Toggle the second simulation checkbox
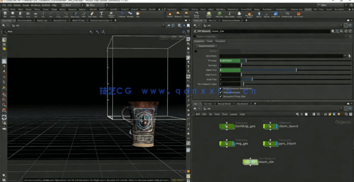The width and height of the screenshot is (354, 182). pos(221,92)
